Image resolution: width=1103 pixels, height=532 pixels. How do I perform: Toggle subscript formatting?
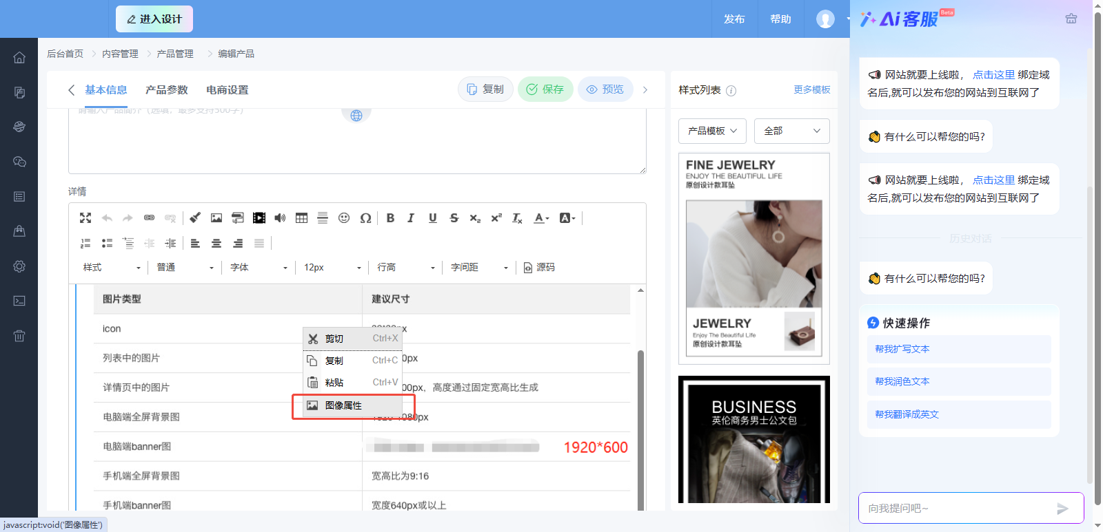click(475, 218)
